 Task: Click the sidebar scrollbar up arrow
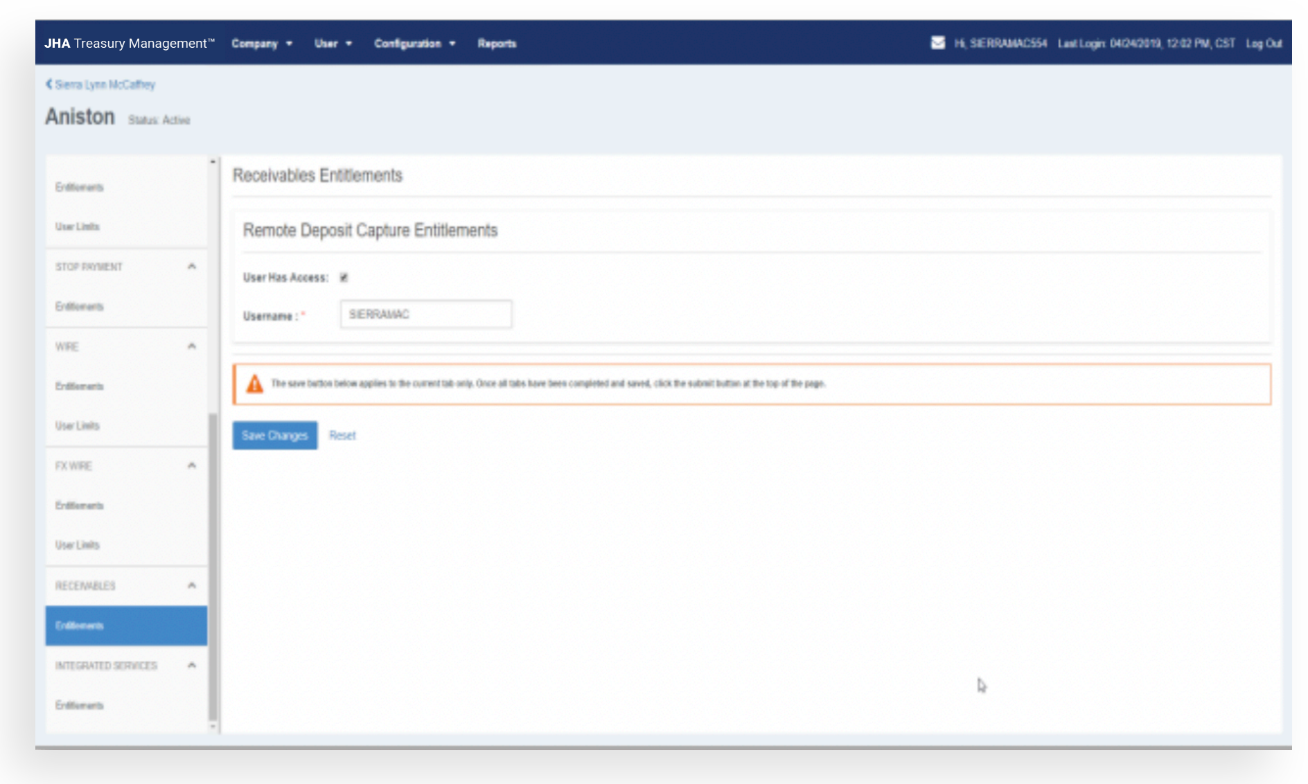(213, 162)
